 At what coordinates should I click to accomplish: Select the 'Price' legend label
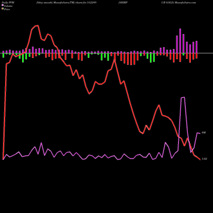[x=7, y=9]
